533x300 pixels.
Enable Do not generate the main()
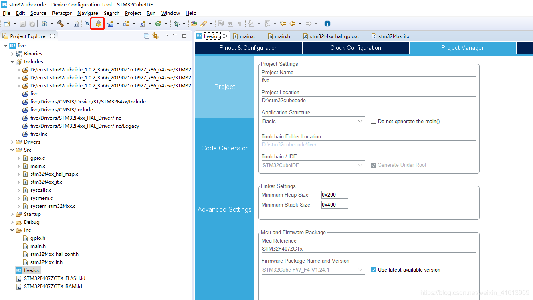(x=374, y=121)
